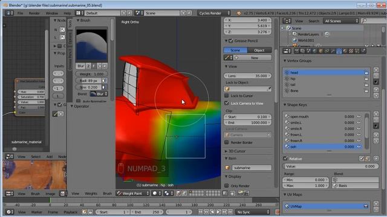
Task: Jump to the last frame in timeline
Action: click(x=230, y=212)
